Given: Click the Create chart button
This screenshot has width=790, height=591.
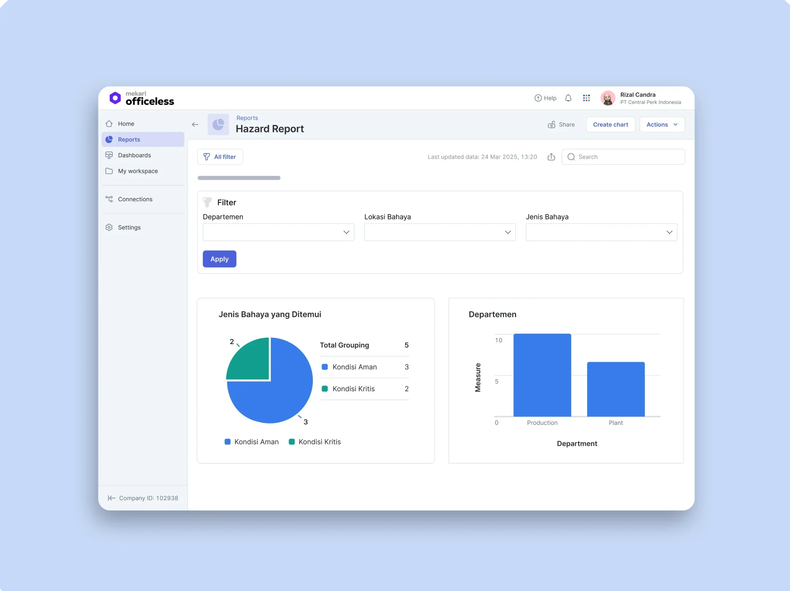Looking at the screenshot, I should point(610,124).
